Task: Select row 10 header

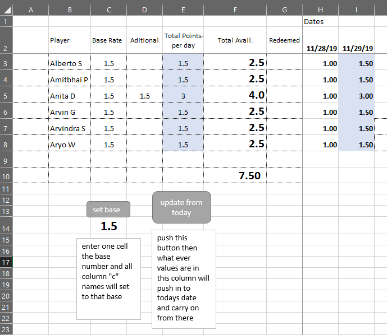Action: coord(6,175)
